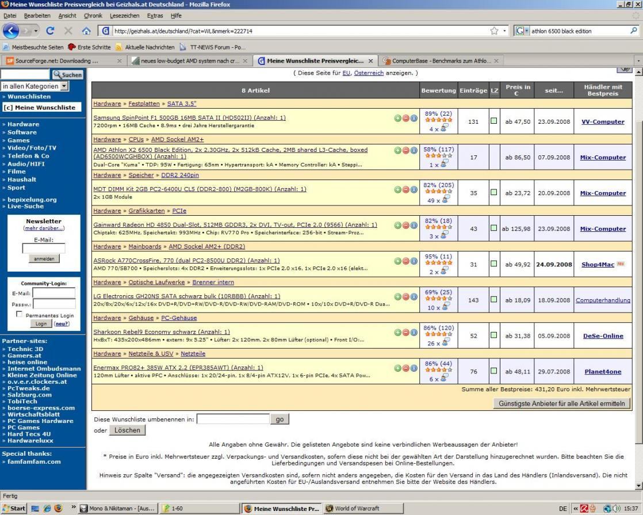This screenshot has height=515, width=643.
Task: Switch to World of Warcraft in the taskbar
Action: click(x=363, y=509)
